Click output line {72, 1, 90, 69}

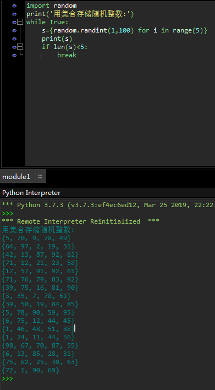pos(31,370)
